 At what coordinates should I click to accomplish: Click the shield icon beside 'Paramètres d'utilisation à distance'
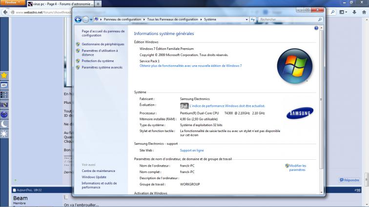pyautogui.click(x=78, y=51)
